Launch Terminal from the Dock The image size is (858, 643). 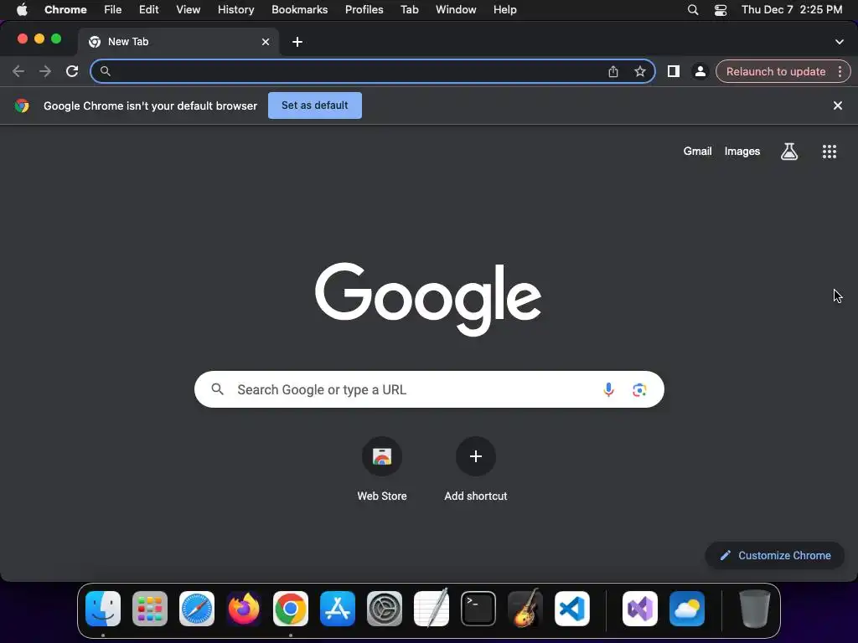(478, 609)
